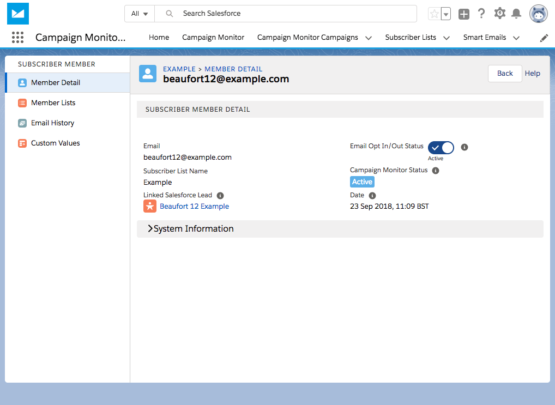Click the Campaign Monito... app name
The height and width of the screenshot is (405, 555).
pyautogui.click(x=80, y=38)
